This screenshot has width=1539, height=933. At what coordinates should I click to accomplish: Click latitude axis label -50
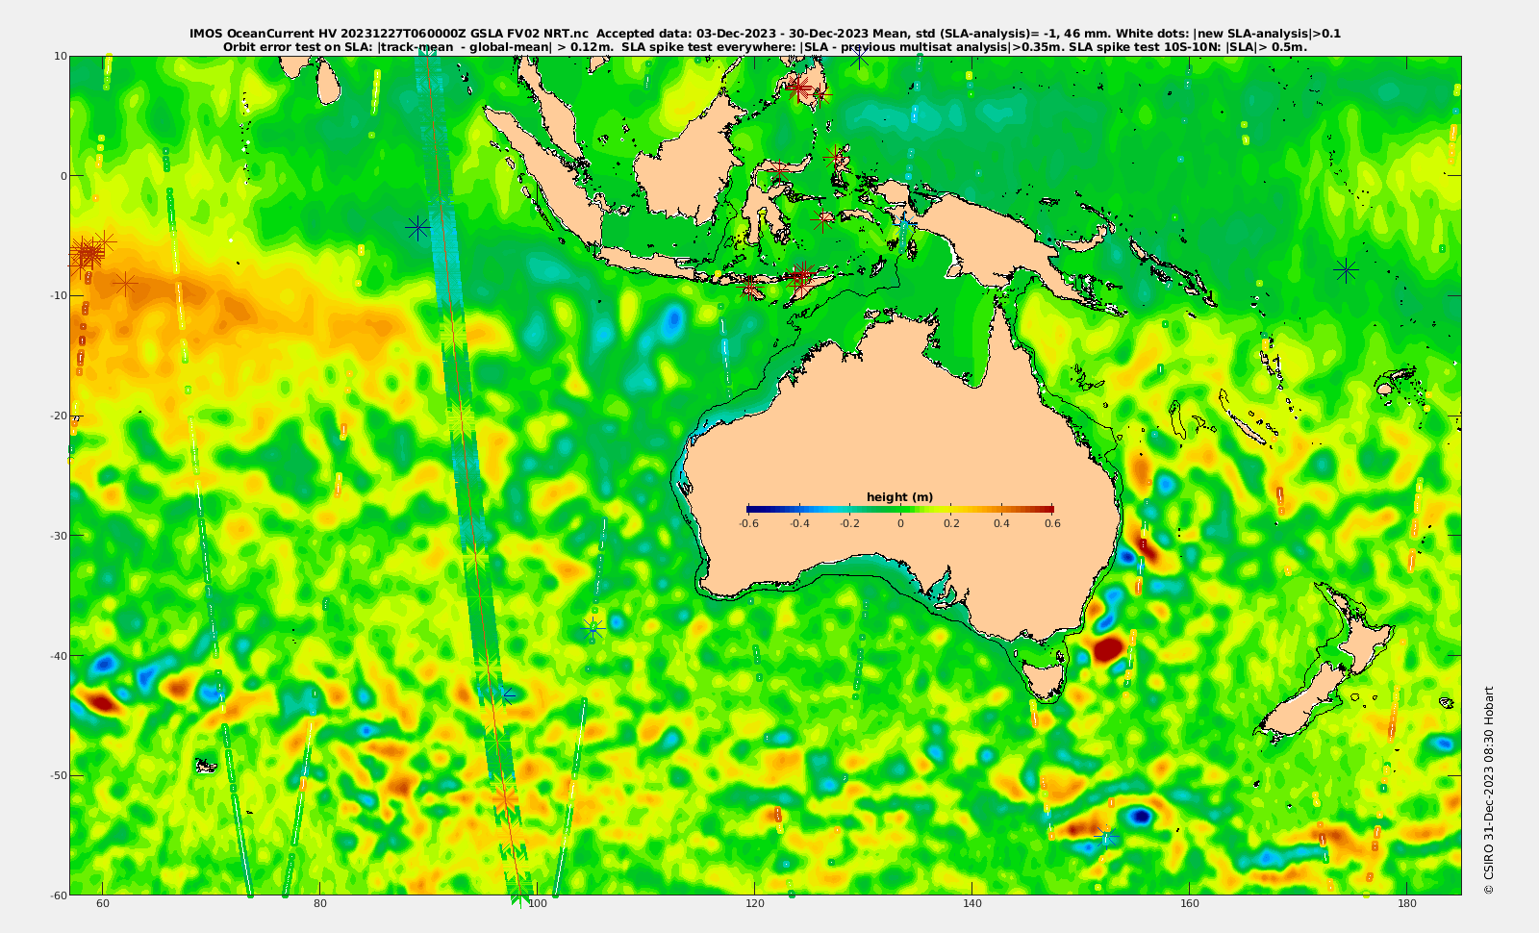pyautogui.click(x=58, y=775)
